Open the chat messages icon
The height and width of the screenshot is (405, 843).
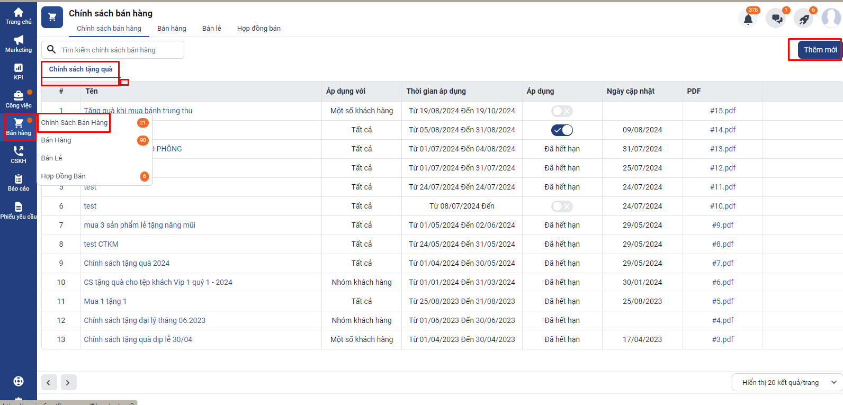pos(777,20)
